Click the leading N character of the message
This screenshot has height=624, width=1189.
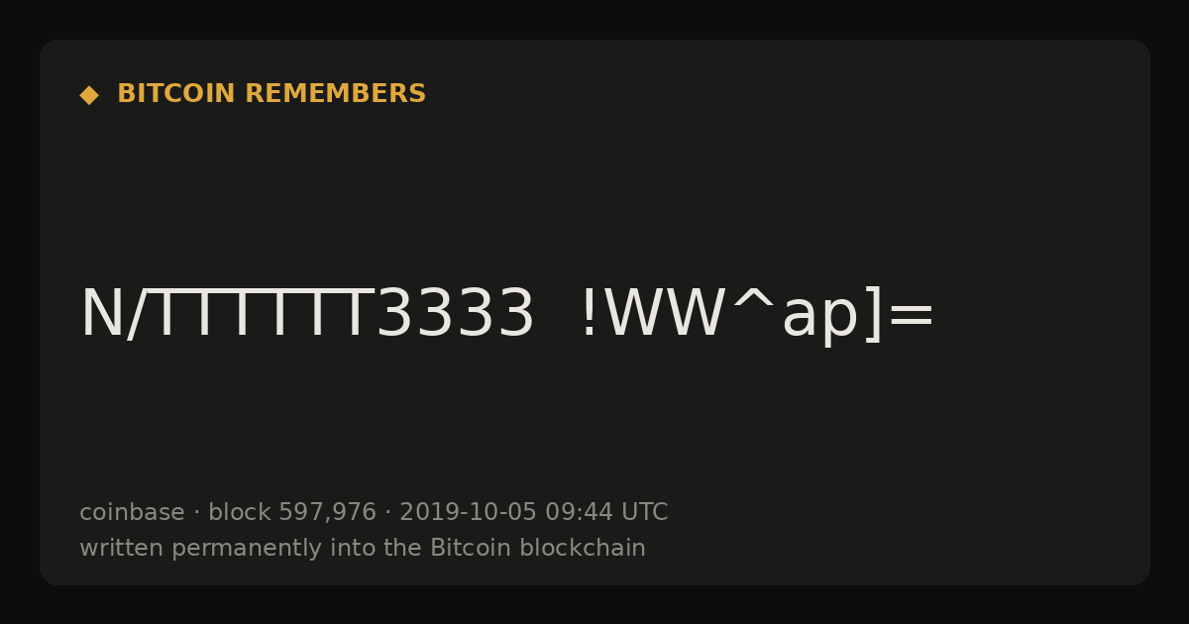[101, 315]
